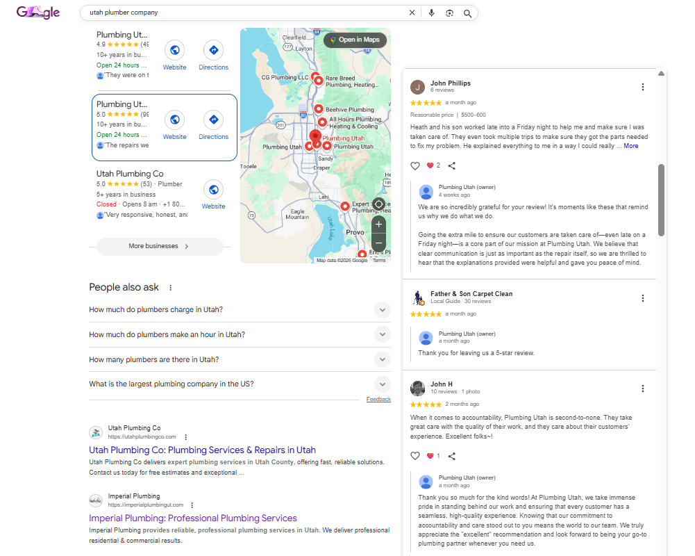Zoom in on the map with the plus control
This screenshot has width=695, height=556.
click(378, 224)
